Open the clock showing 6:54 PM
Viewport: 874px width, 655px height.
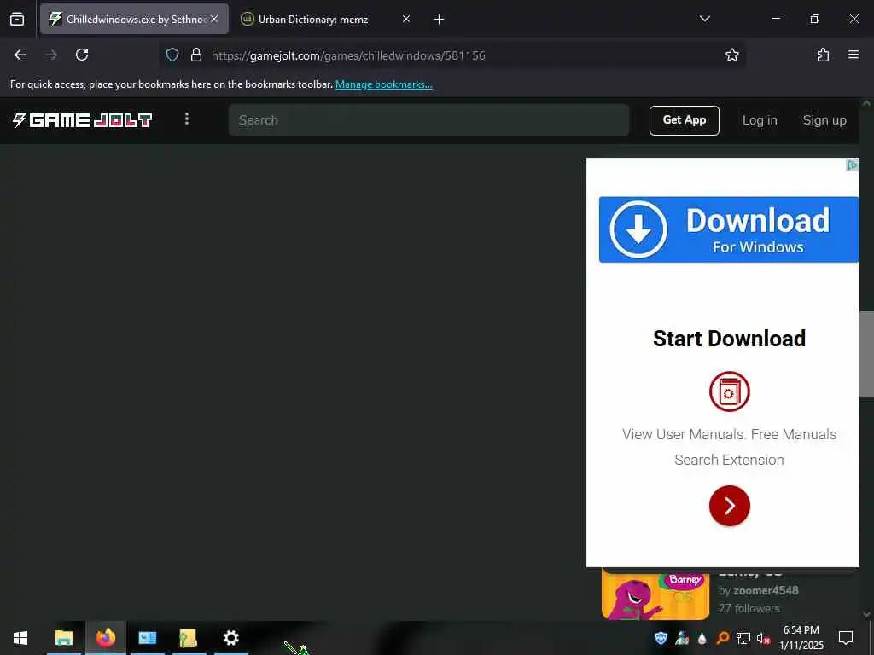(x=801, y=638)
